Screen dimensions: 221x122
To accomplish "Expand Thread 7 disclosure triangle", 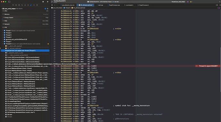I will (3, 42).
